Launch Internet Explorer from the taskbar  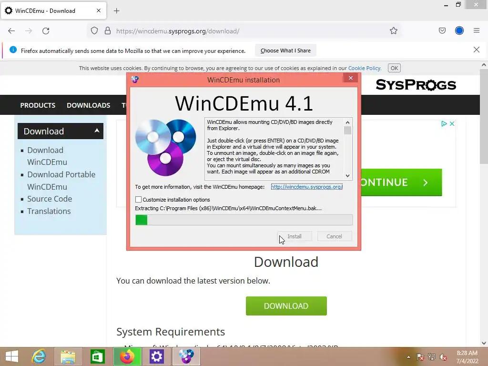(39, 356)
